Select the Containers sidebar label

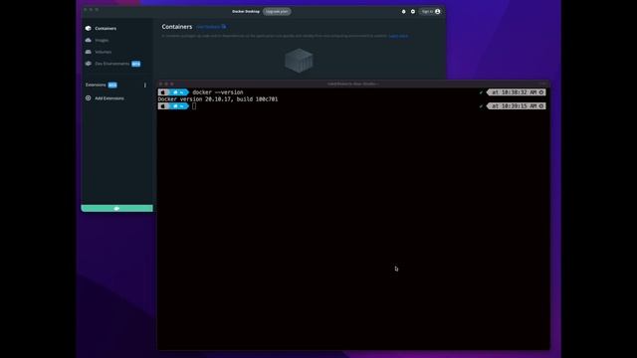(x=106, y=29)
